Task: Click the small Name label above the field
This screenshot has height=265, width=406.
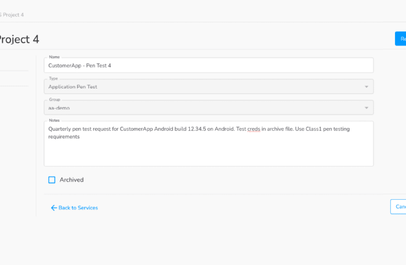Action: tap(54, 57)
